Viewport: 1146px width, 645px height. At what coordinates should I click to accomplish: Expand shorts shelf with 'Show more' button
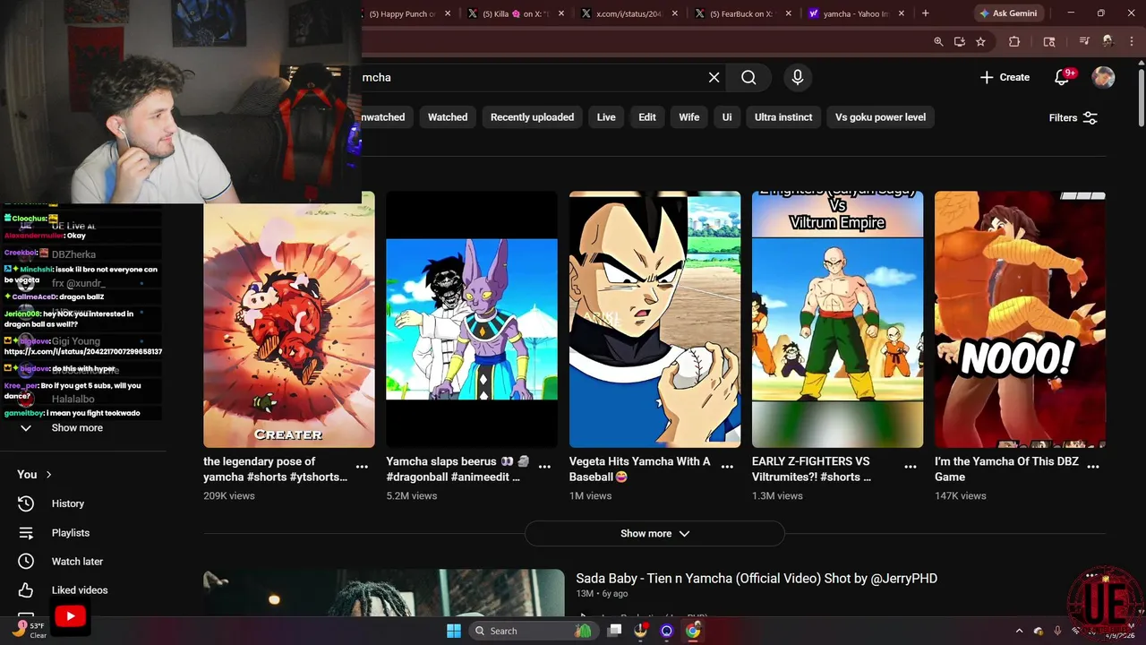pos(654,534)
